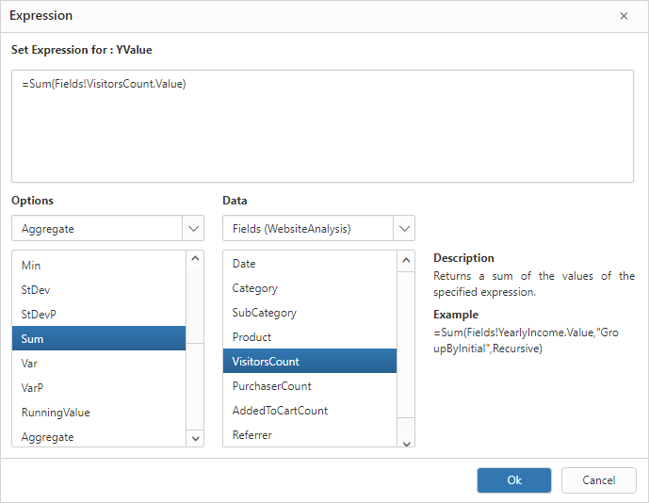Close the Expression dialog with X
Viewport: 649px width, 503px height.
point(624,16)
